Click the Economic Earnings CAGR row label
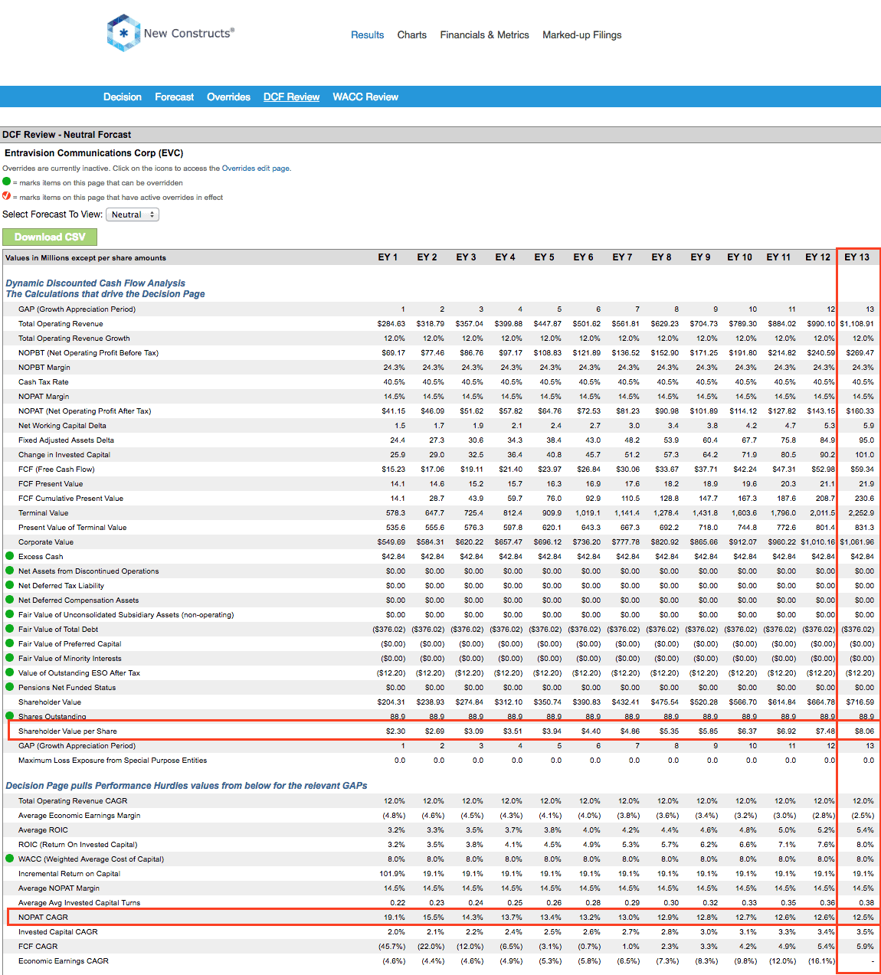Screen dimensions: 881x975 click(64, 961)
